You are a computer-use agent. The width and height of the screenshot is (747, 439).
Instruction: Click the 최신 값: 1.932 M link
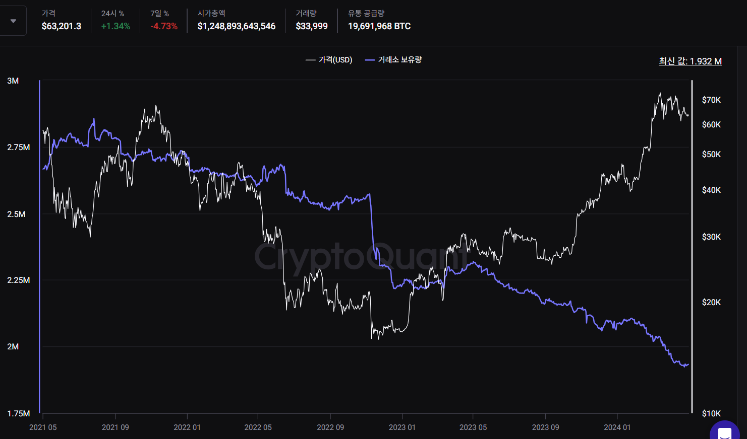pyautogui.click(x=690, y=61)
